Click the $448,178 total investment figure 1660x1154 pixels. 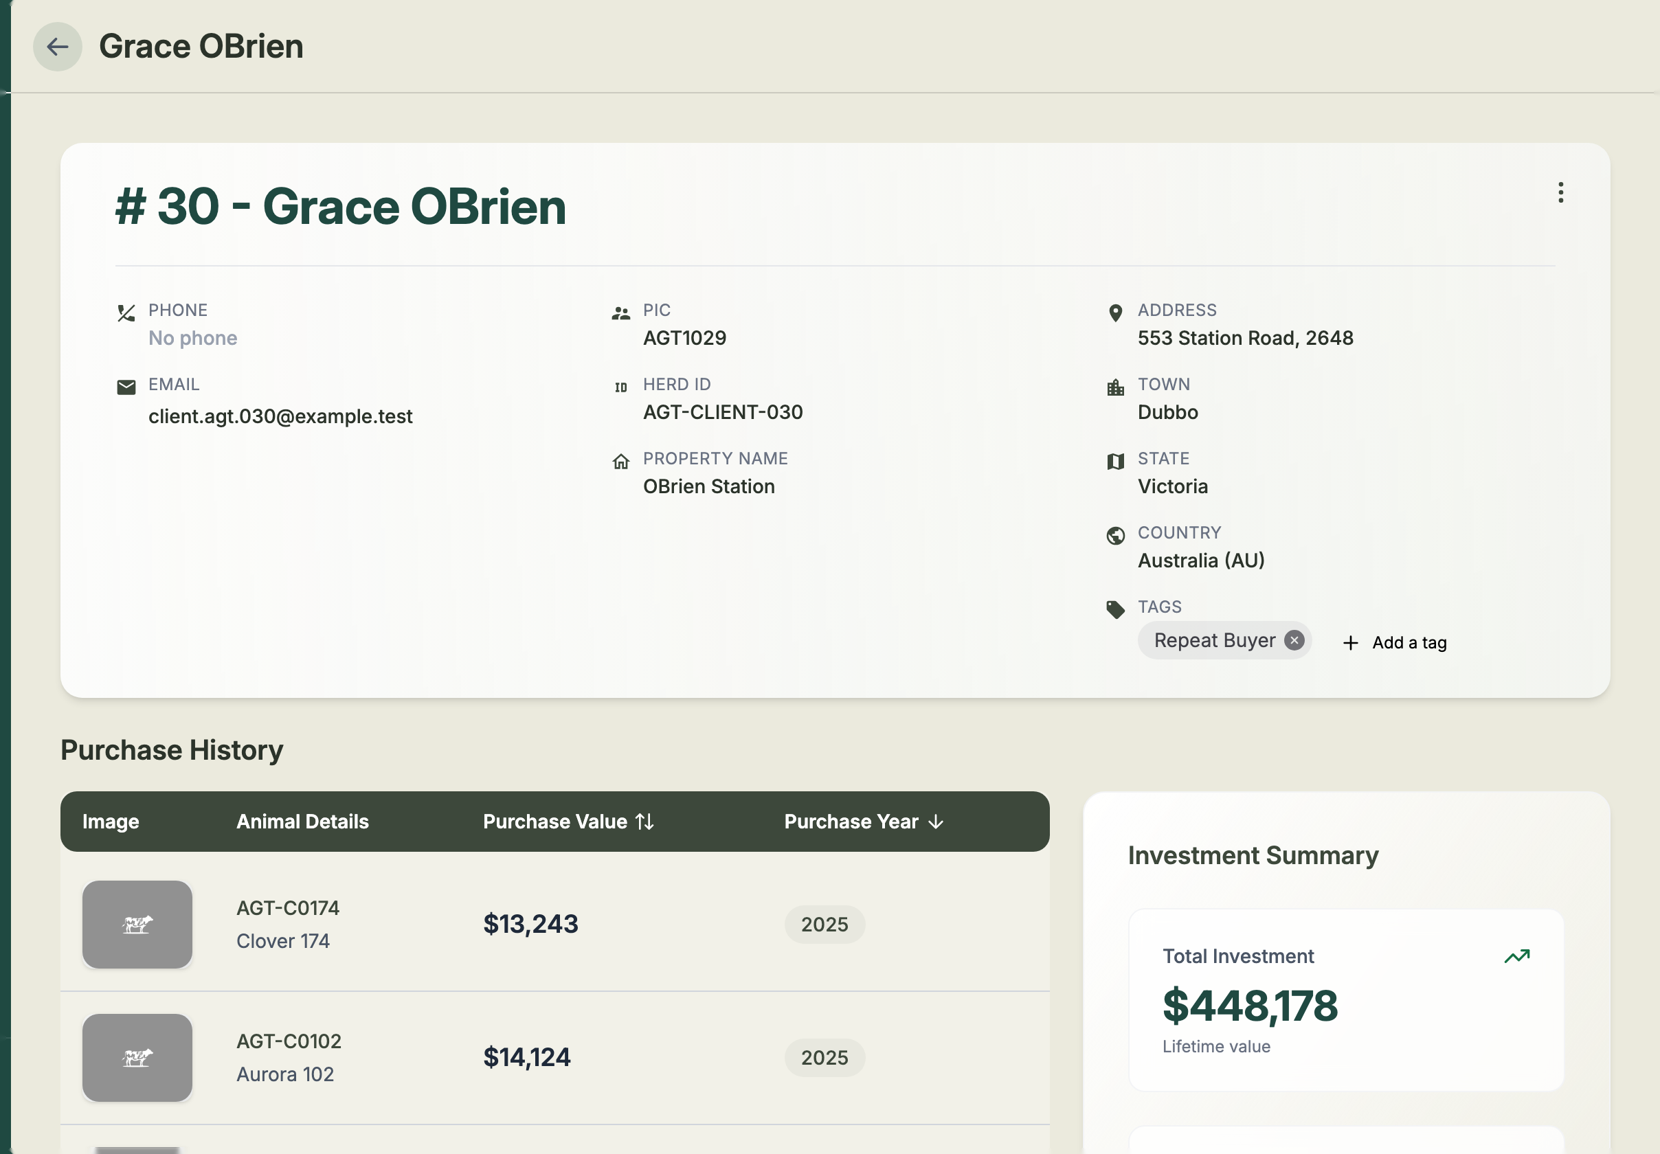(1249, 1006)
